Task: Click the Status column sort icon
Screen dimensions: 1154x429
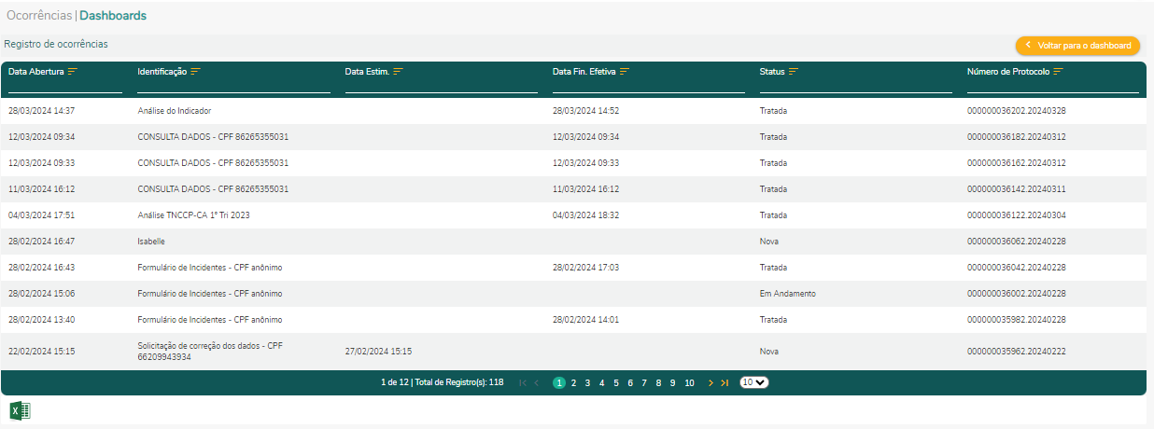Action: (x=794, y=72)
